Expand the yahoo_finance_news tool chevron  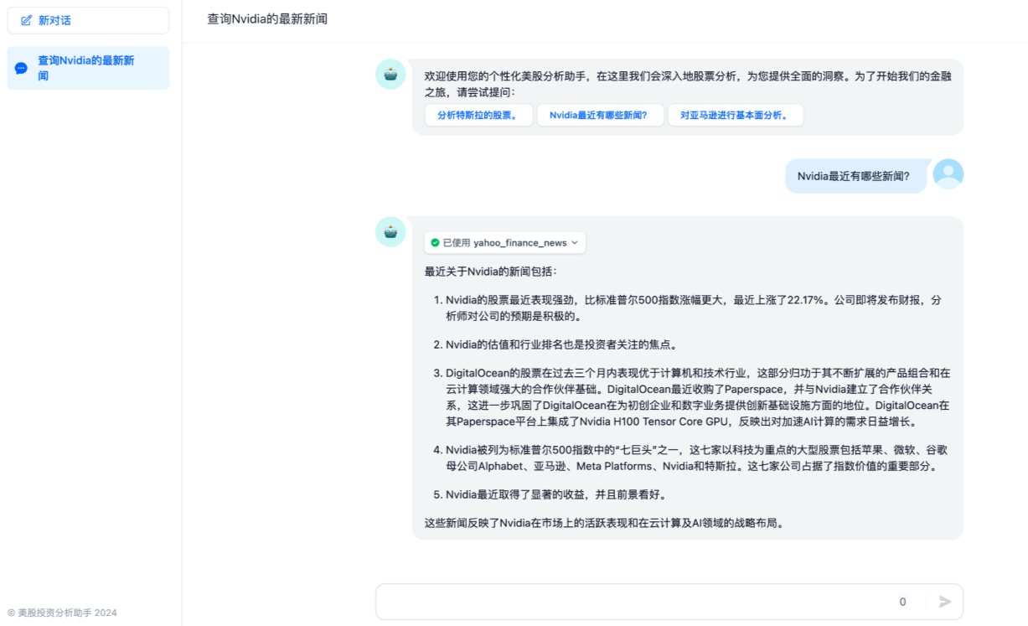575,243
